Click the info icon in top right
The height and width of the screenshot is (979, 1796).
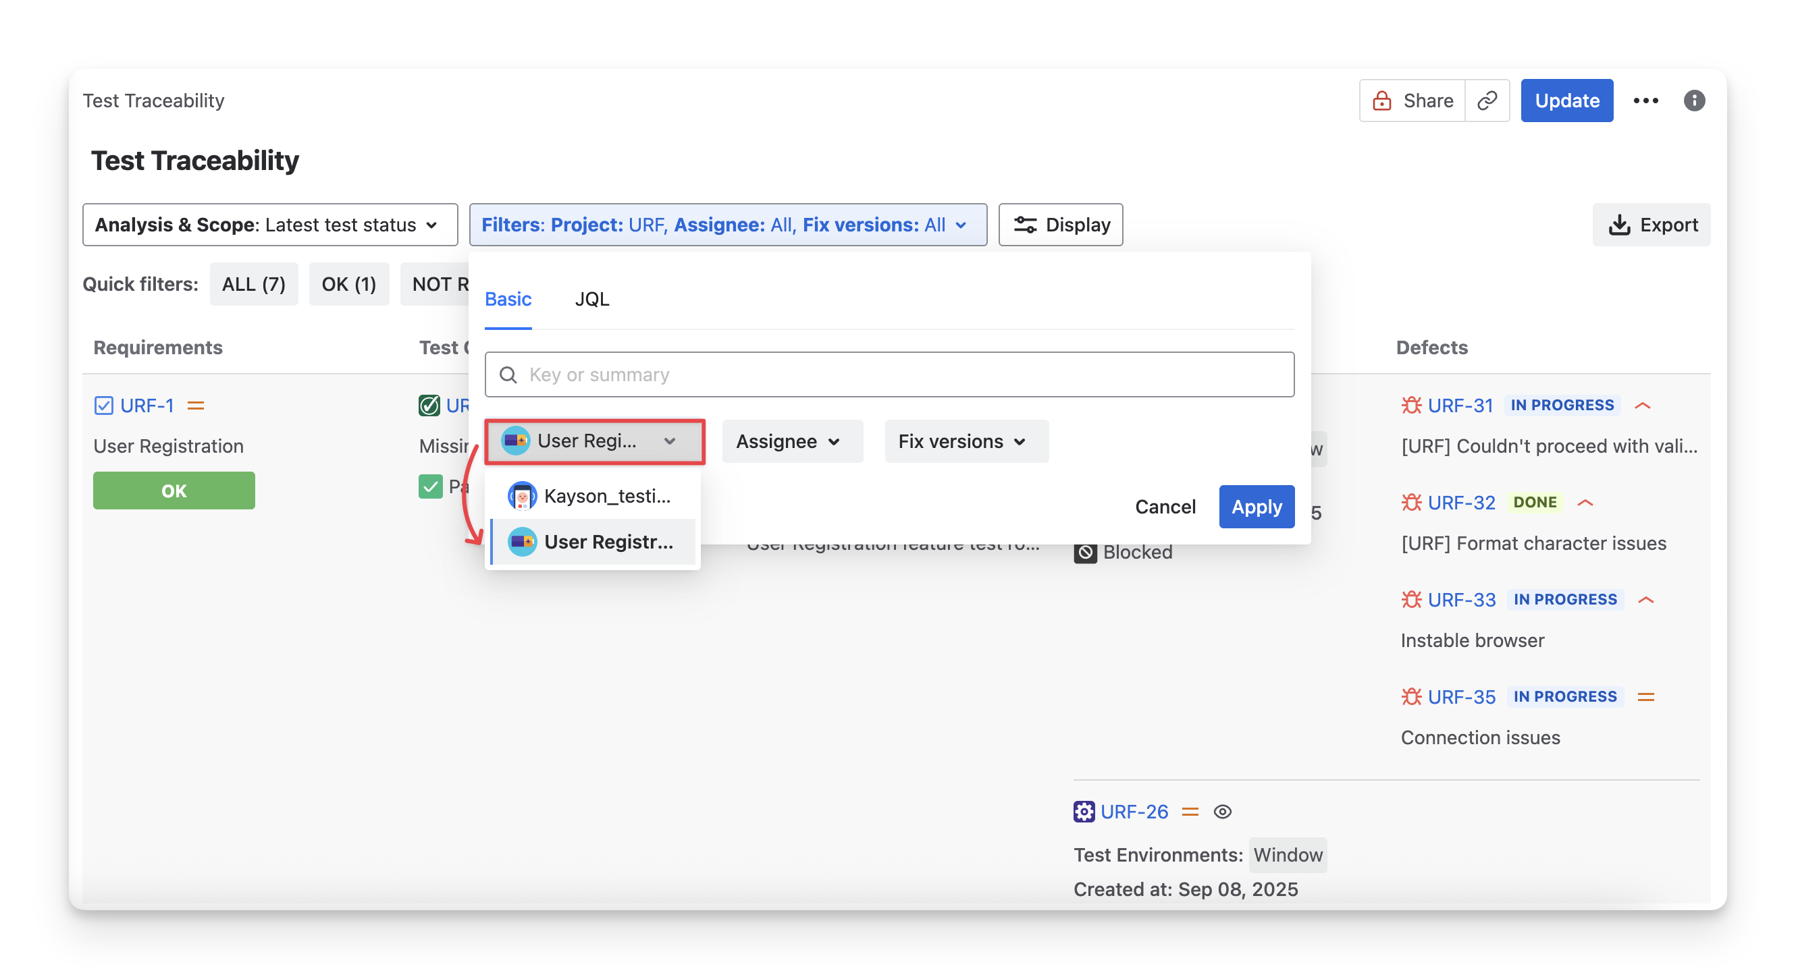1693,101
